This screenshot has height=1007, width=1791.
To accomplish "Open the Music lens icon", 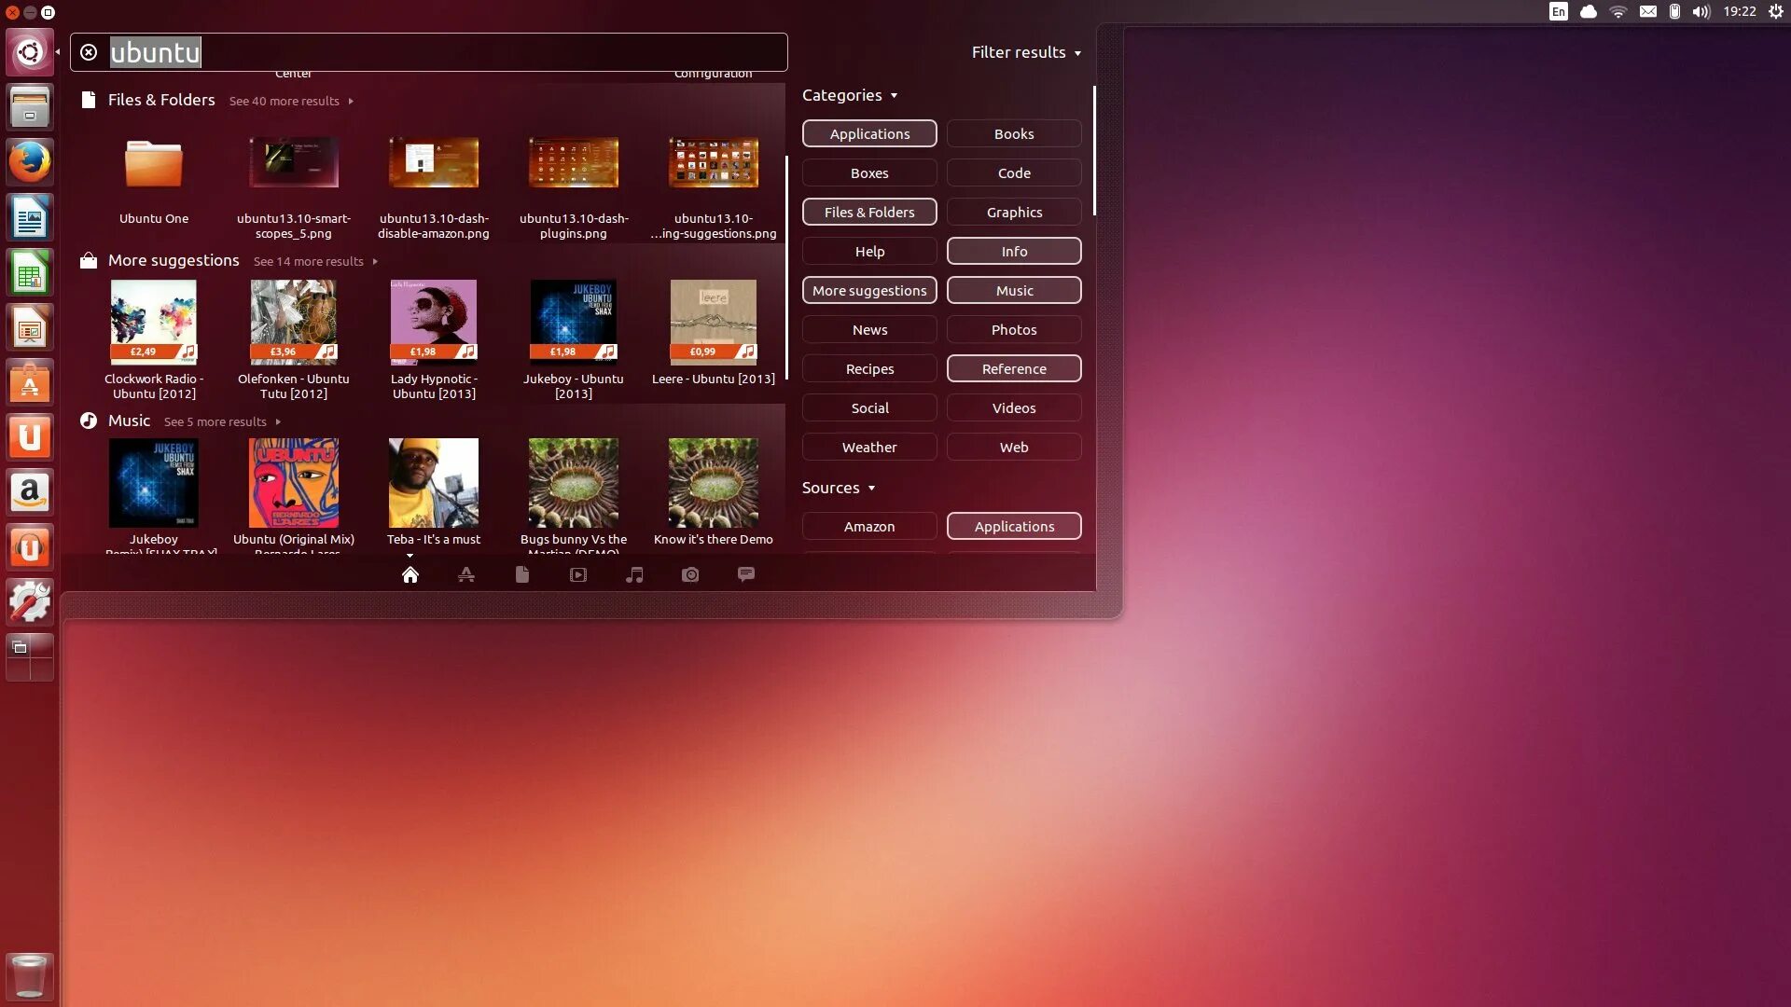I will [x=634, y=575].
